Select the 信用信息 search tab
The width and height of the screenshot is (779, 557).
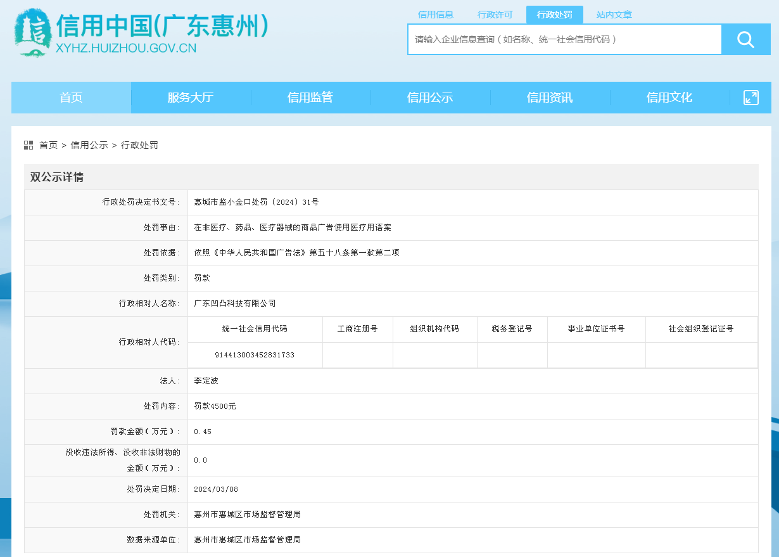(x=435, y=15)
